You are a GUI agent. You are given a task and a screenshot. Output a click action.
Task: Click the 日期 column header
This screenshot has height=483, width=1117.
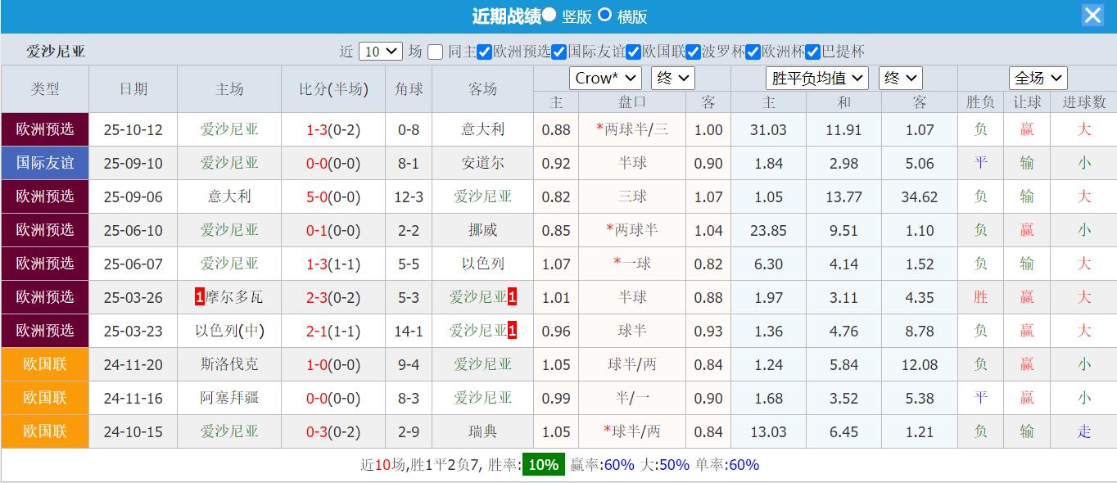click(x=133, y=89)
